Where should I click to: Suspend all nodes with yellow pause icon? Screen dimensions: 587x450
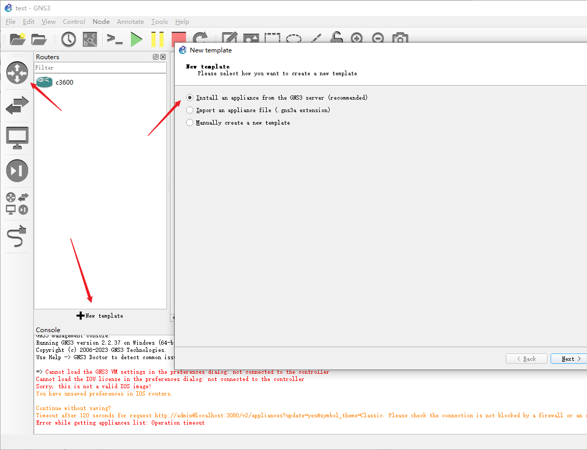pos(158,39)
